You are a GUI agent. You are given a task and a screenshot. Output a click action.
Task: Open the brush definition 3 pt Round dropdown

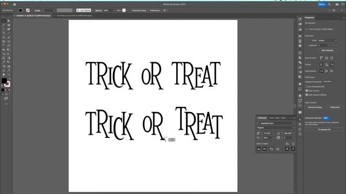(92, 10)
